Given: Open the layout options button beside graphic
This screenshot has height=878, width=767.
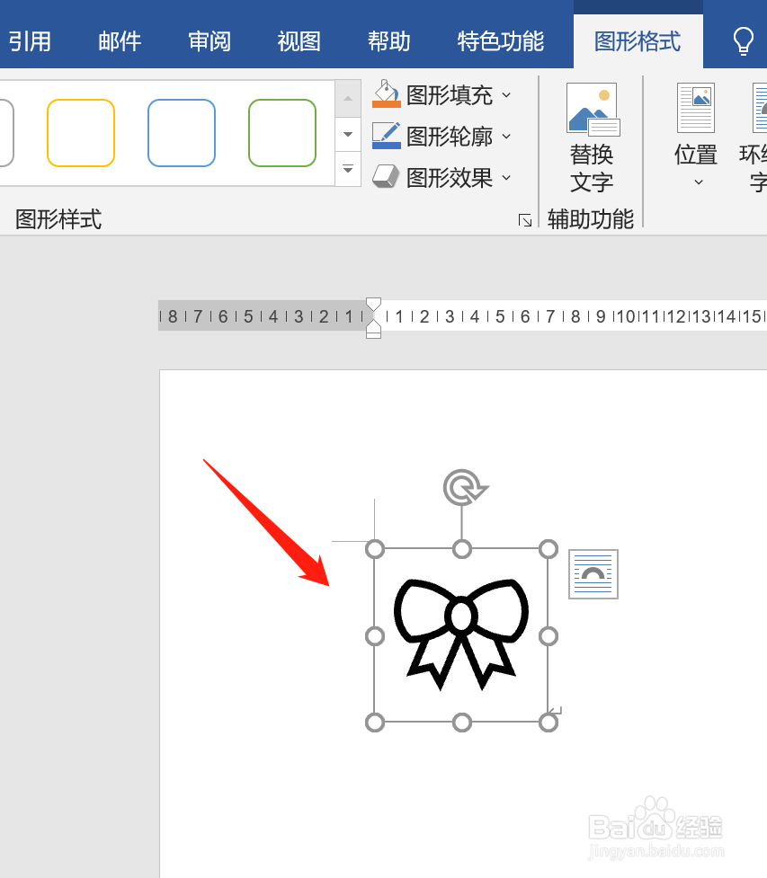Looking at the screenshot, I should [593, 574].
